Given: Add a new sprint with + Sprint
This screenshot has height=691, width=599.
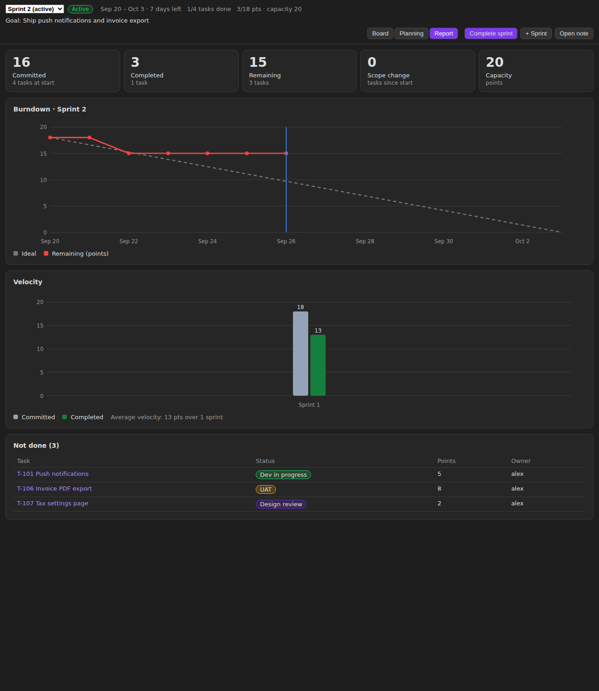Looking at the screenshot, I should pyautogui.click(x=536, y=34).
